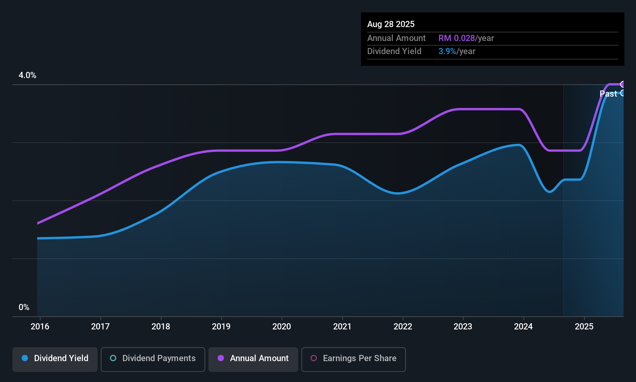Select the 2019 x-axis year label
The image size is (636, 382).
[x=221, y=326]
